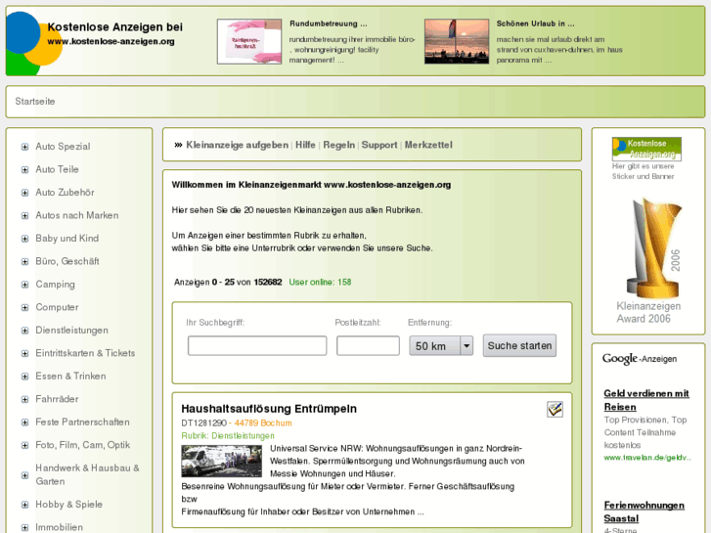Viewport: 711px width, 533px height.
Task: Open the Merkzettel menu item
Action: (x=428, y=145)
